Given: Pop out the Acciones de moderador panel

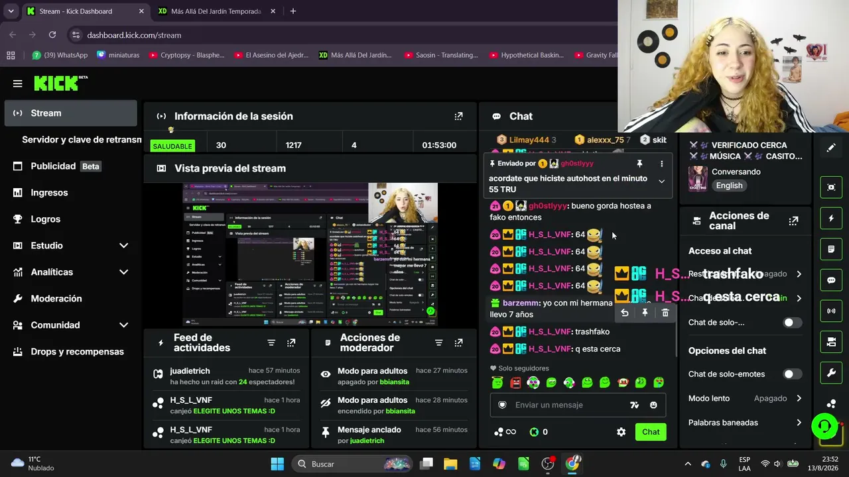Looking at the screenshot, I should [x=458, y=343].
